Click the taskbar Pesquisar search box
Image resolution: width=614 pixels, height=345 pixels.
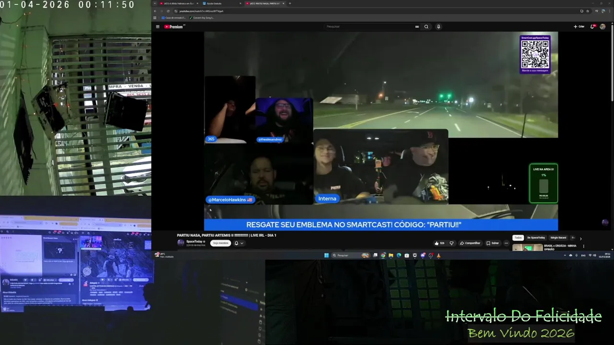coord(350,255)
